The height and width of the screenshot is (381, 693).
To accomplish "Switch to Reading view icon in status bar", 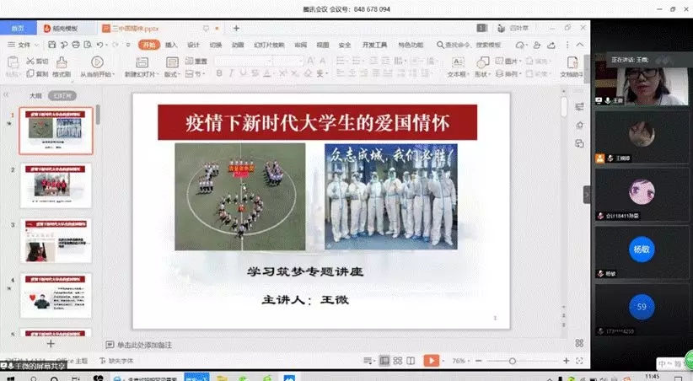I will (x=411, y=361).
